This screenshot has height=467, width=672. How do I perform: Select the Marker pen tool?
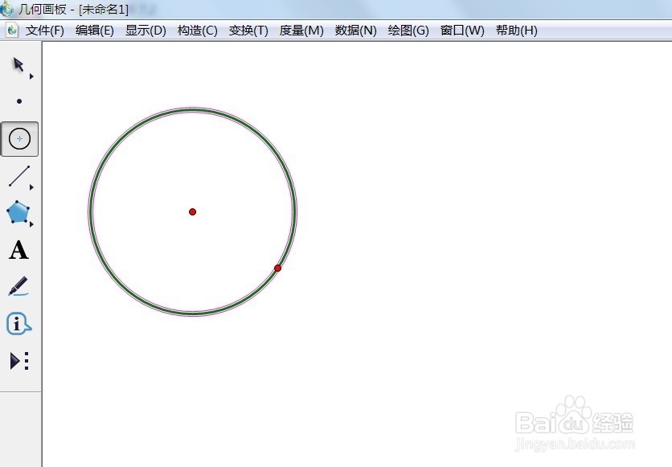point(18,286)
